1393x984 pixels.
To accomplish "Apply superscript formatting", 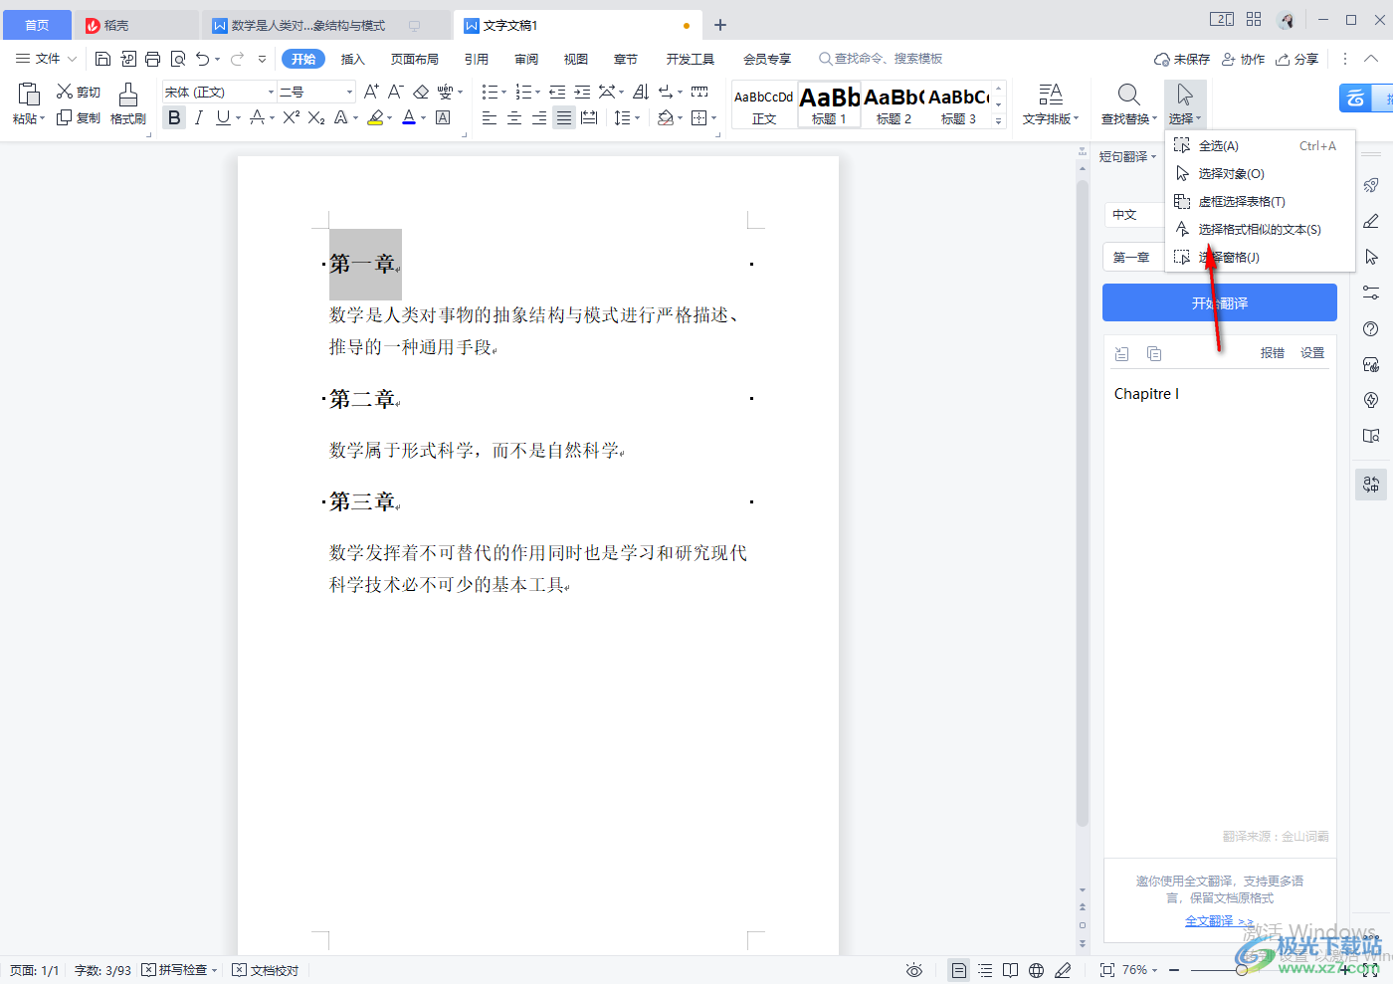I will pyautogui.click(x=291, y=117).
